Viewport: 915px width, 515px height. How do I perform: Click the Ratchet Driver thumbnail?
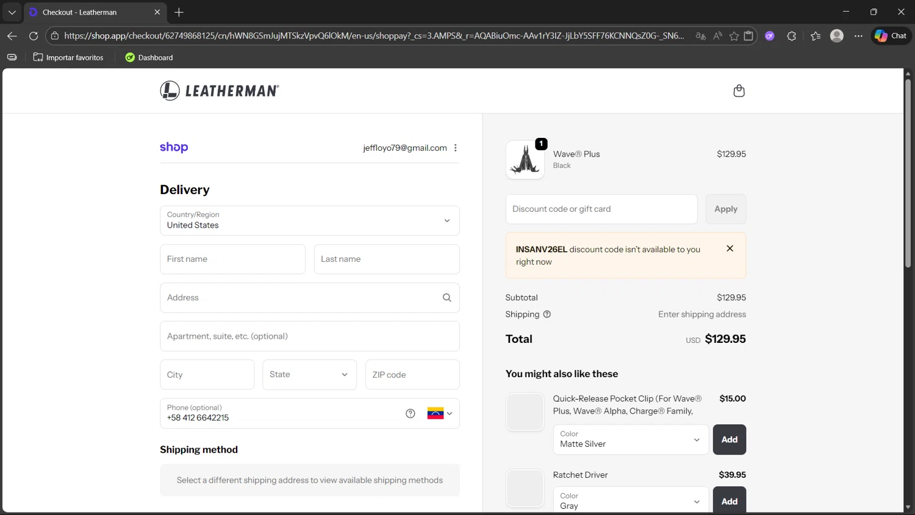click(x=525, y=488)
